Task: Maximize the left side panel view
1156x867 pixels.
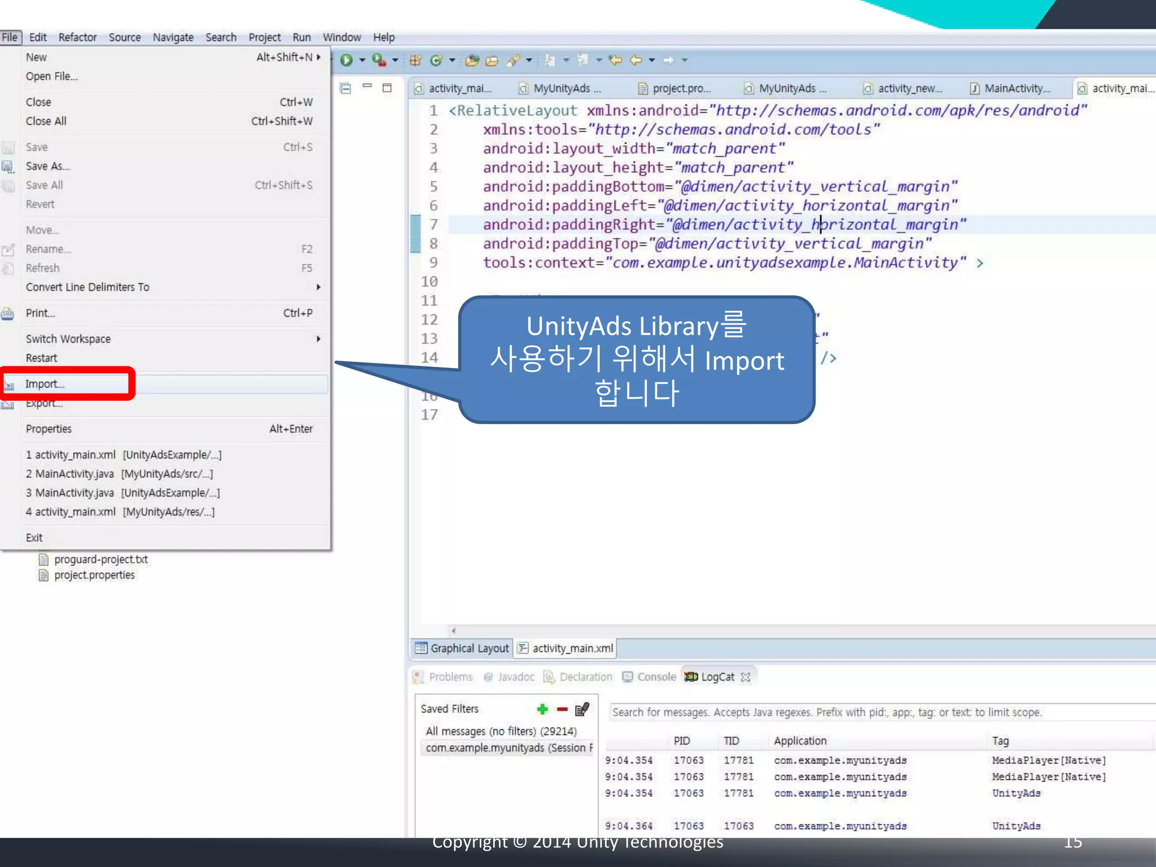Action: coord(387,87)
